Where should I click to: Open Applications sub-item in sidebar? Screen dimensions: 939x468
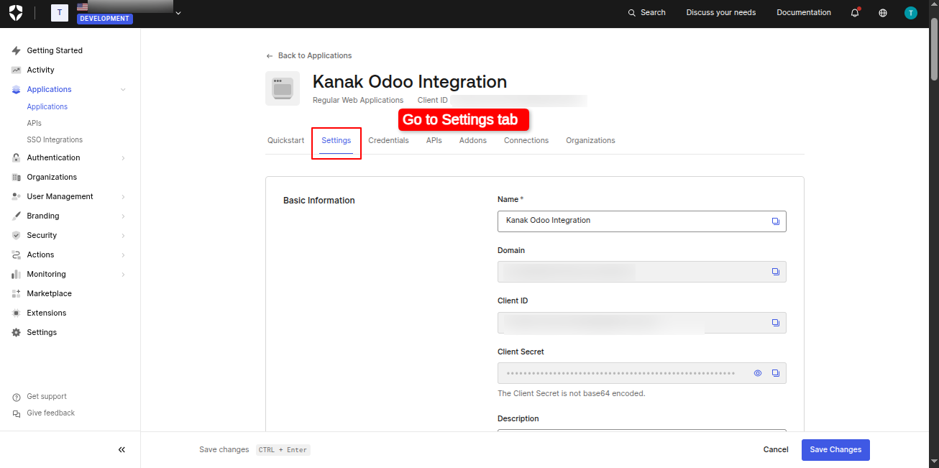tap(47, 106)
